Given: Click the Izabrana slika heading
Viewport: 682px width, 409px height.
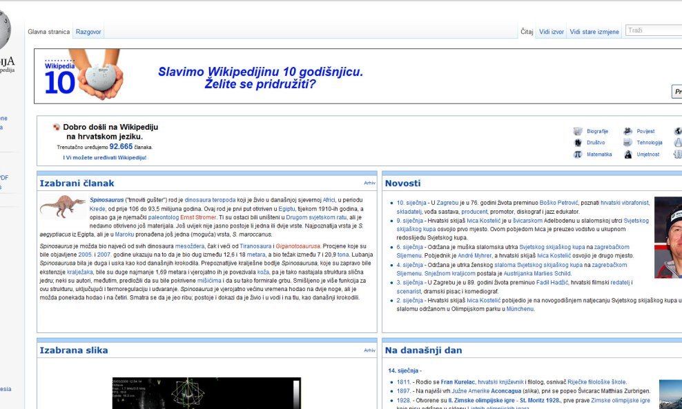Looking at the screenshot, I should coord(73,350).
